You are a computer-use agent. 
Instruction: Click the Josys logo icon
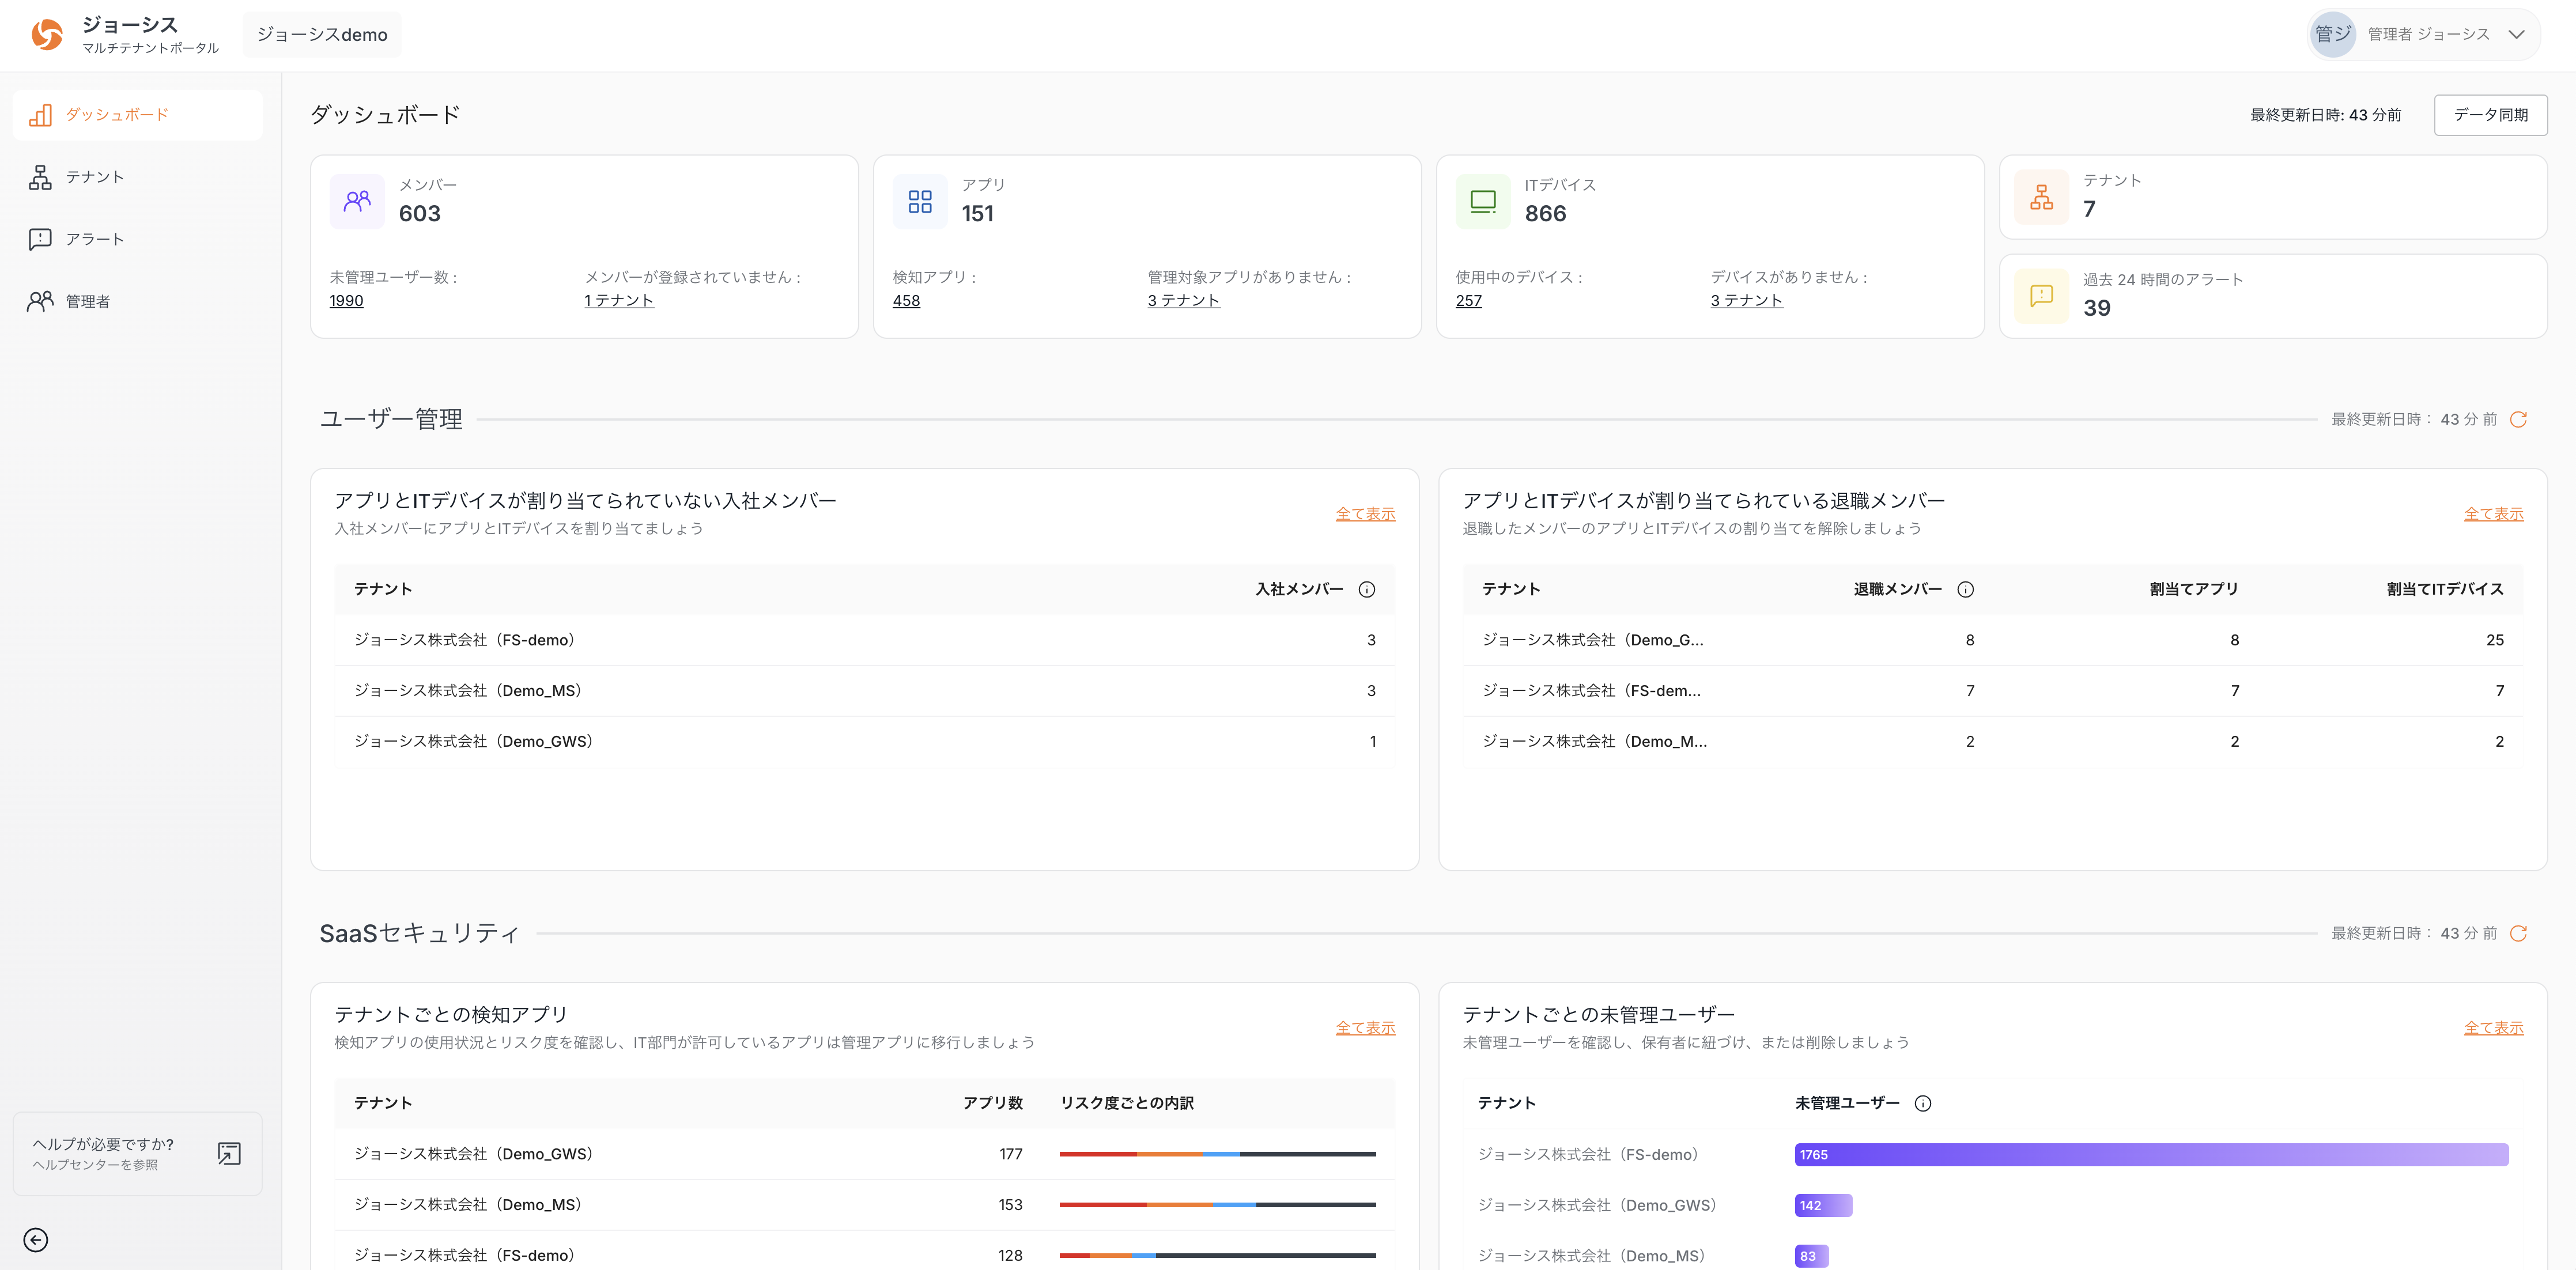pos(47,34)
